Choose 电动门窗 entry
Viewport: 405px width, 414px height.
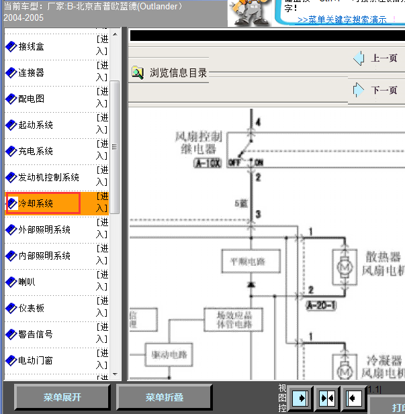36,360
